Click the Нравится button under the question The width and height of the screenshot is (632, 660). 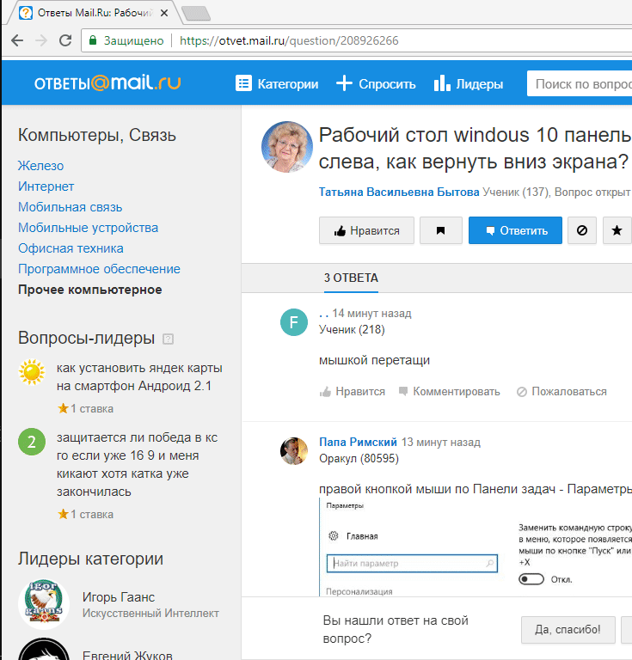click(366, 230)
